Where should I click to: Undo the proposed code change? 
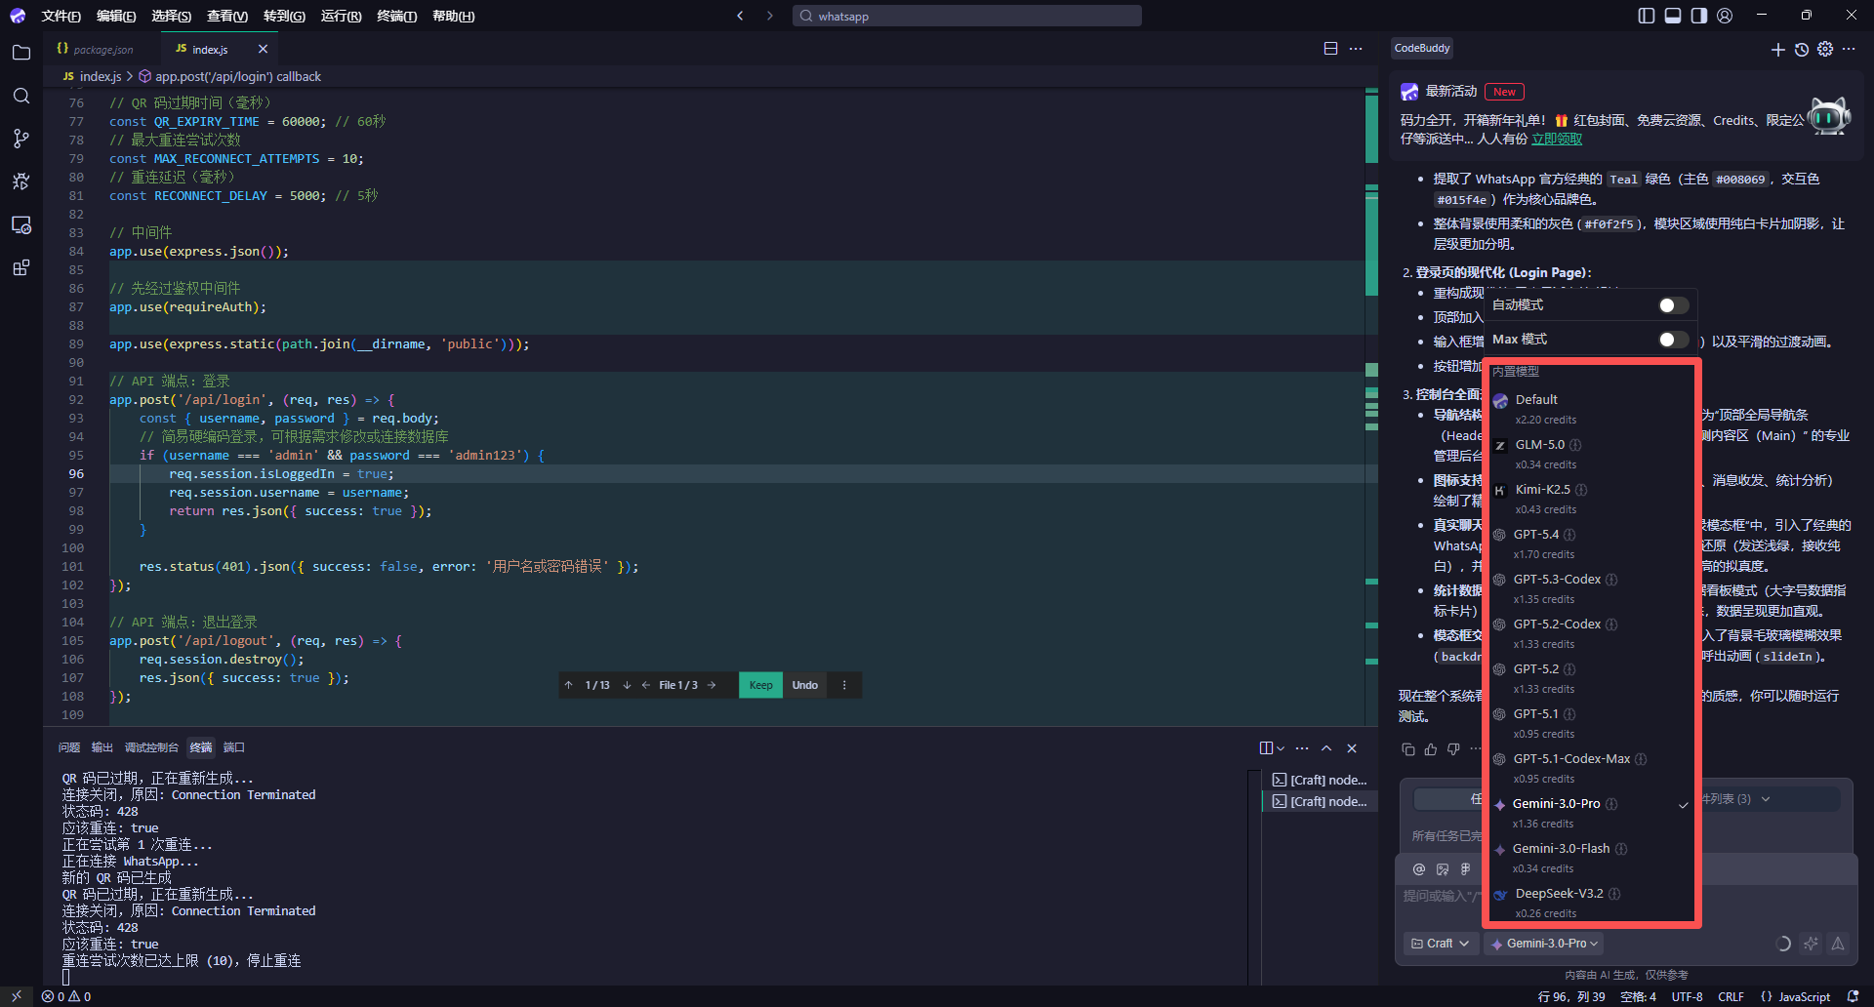click(805, 685)
